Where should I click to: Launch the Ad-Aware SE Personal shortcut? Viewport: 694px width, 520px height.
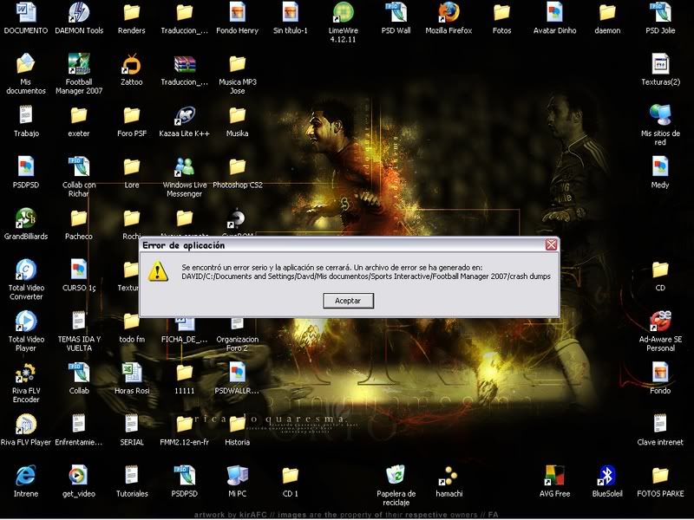660,322
